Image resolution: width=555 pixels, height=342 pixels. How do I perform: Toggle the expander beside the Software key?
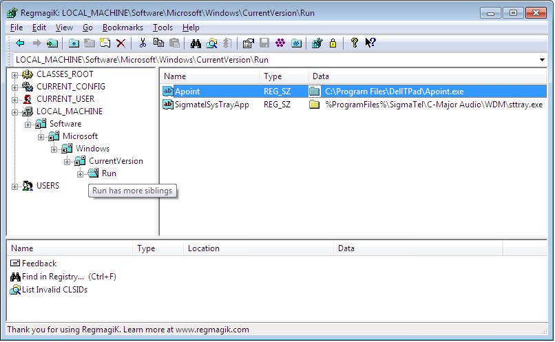tap(28, 125)
